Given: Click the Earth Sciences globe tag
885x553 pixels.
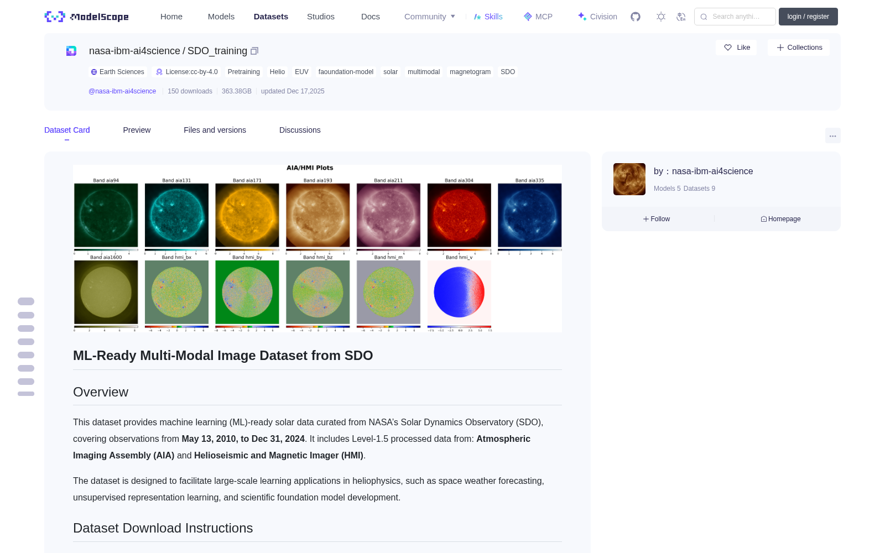Looking at the screenshot, I should 117,72.
